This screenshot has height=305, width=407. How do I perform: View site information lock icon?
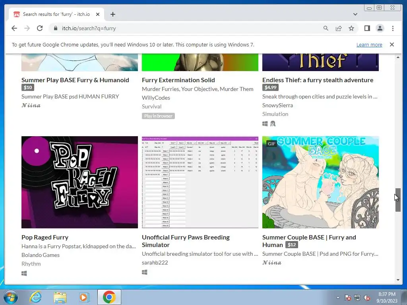[55, 28]
